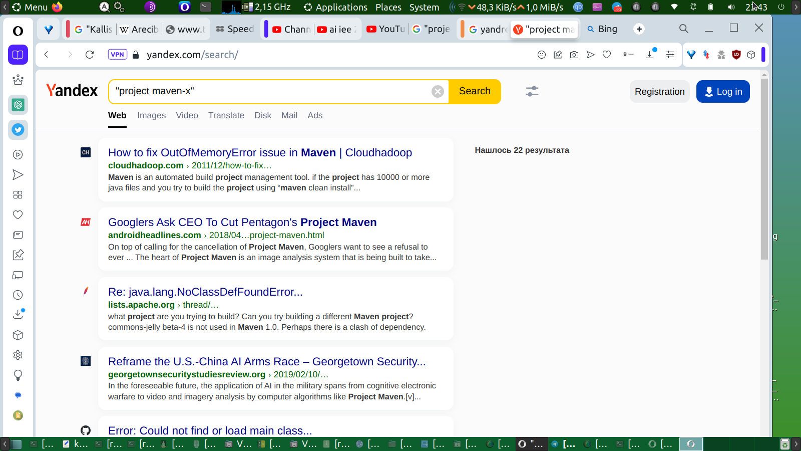Switch to the Arecib Wikipedia tab
Screen dimensions: 801x451
[x=139, y=29]
